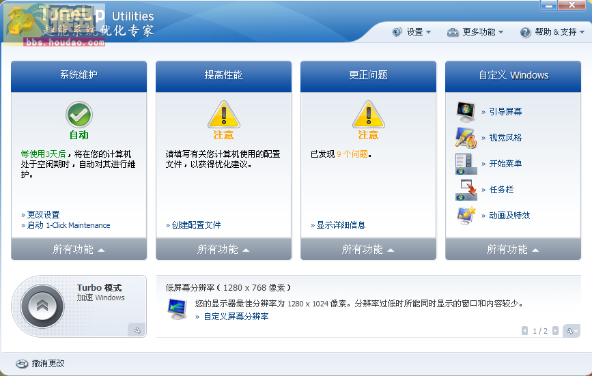
Task: Click the green 自动 status label
Action: coord(79,135)
